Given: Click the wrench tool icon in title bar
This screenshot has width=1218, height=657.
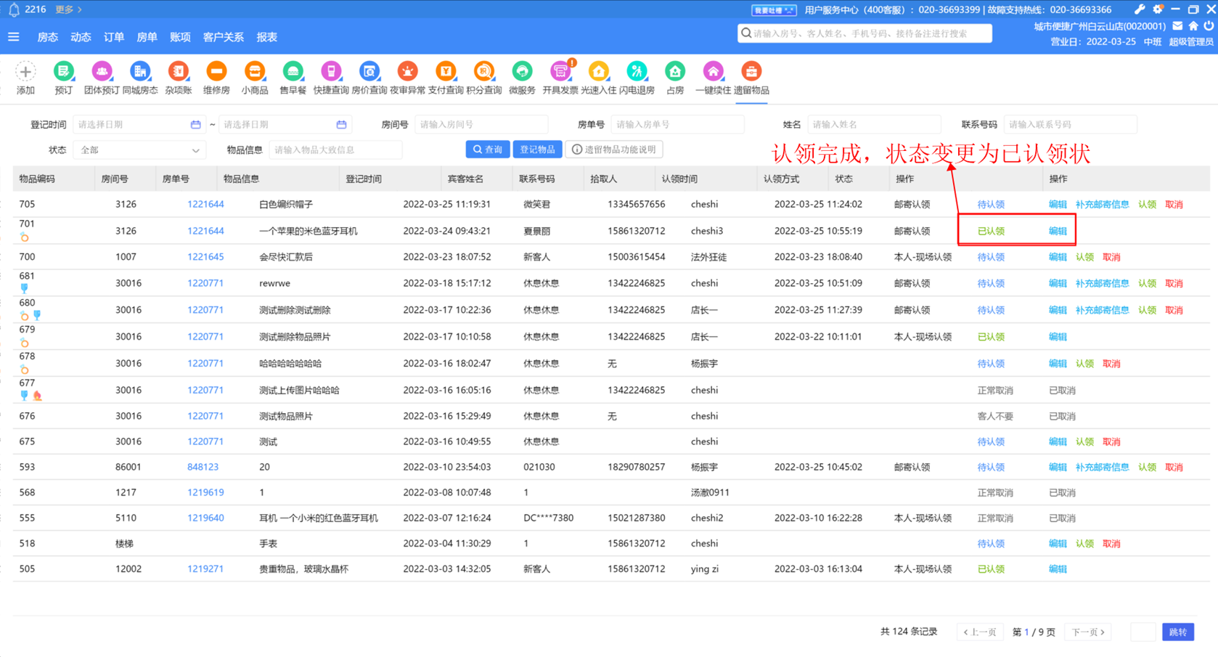Looking at the screenshot, I should click(x=1140, y=9).
